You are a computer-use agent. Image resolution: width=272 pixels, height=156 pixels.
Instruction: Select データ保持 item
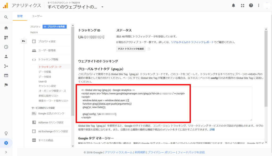point(45,77)
